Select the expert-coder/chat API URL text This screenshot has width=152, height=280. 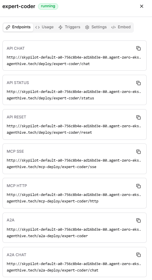74,61
